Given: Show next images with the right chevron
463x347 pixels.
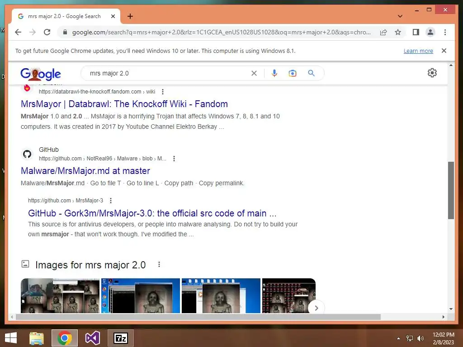Looking at the screenshot, I should 316,308.
